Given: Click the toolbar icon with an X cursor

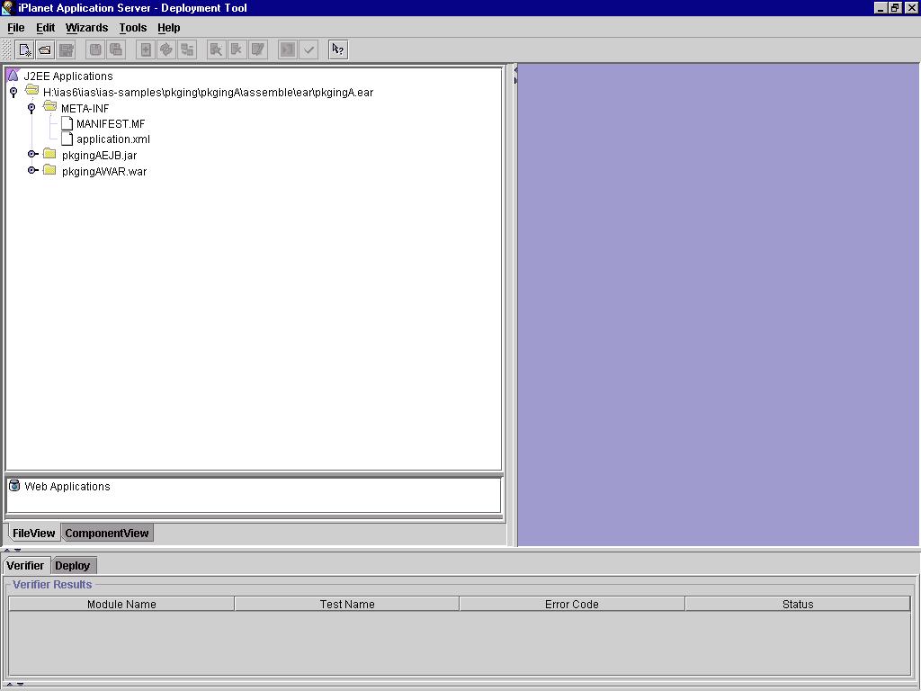Looking at the screenshot, I should click(x=237, y=50).
